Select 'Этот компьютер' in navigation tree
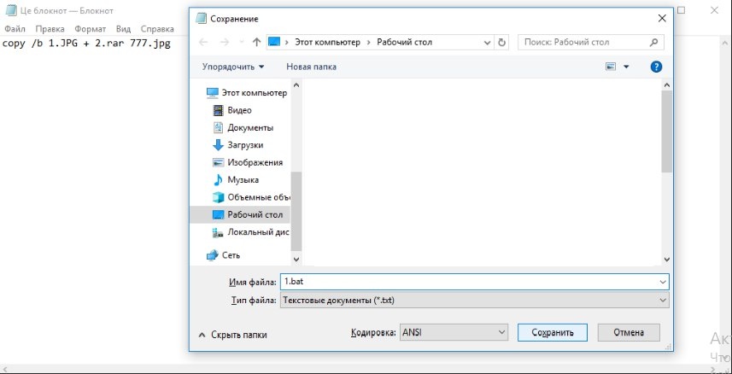 click(247, 92)
